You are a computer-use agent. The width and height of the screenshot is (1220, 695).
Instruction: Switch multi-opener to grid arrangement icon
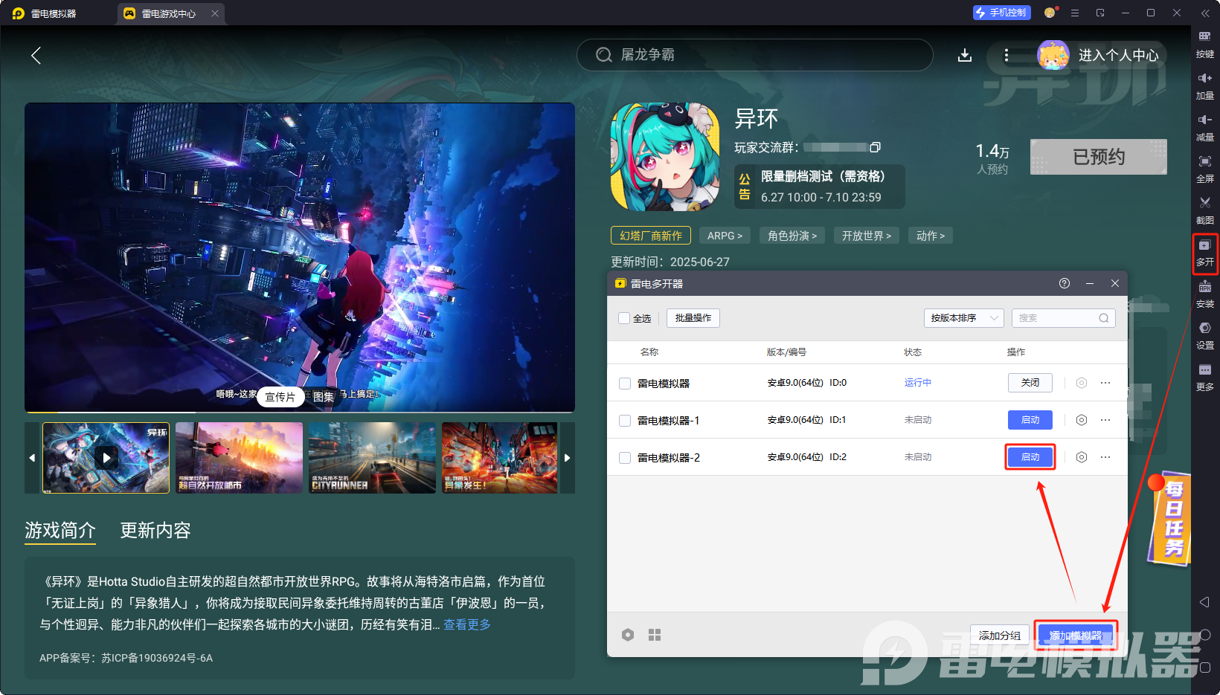655,635
